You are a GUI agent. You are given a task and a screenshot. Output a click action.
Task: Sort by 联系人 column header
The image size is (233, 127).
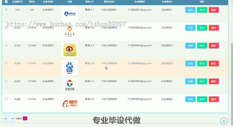[x=90, y=2]
